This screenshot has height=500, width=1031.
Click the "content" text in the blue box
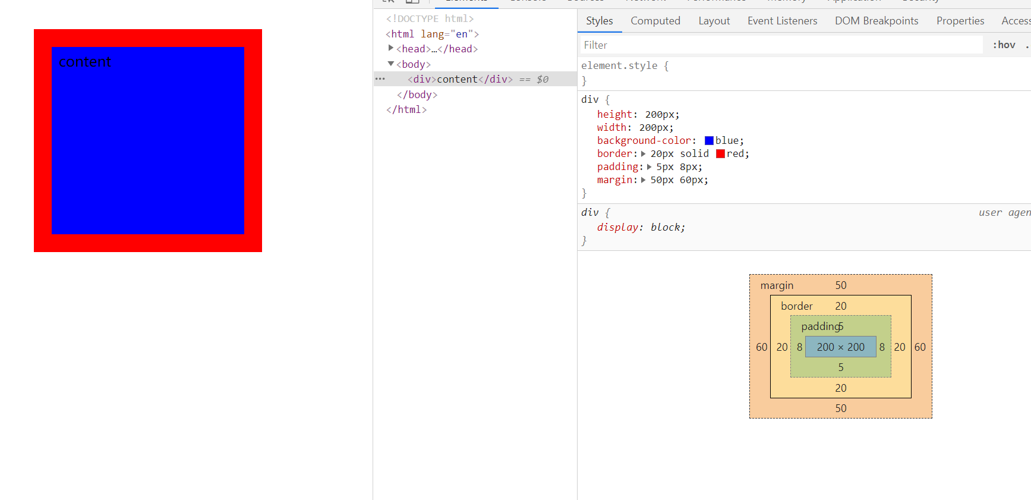(x=84, y=62)
